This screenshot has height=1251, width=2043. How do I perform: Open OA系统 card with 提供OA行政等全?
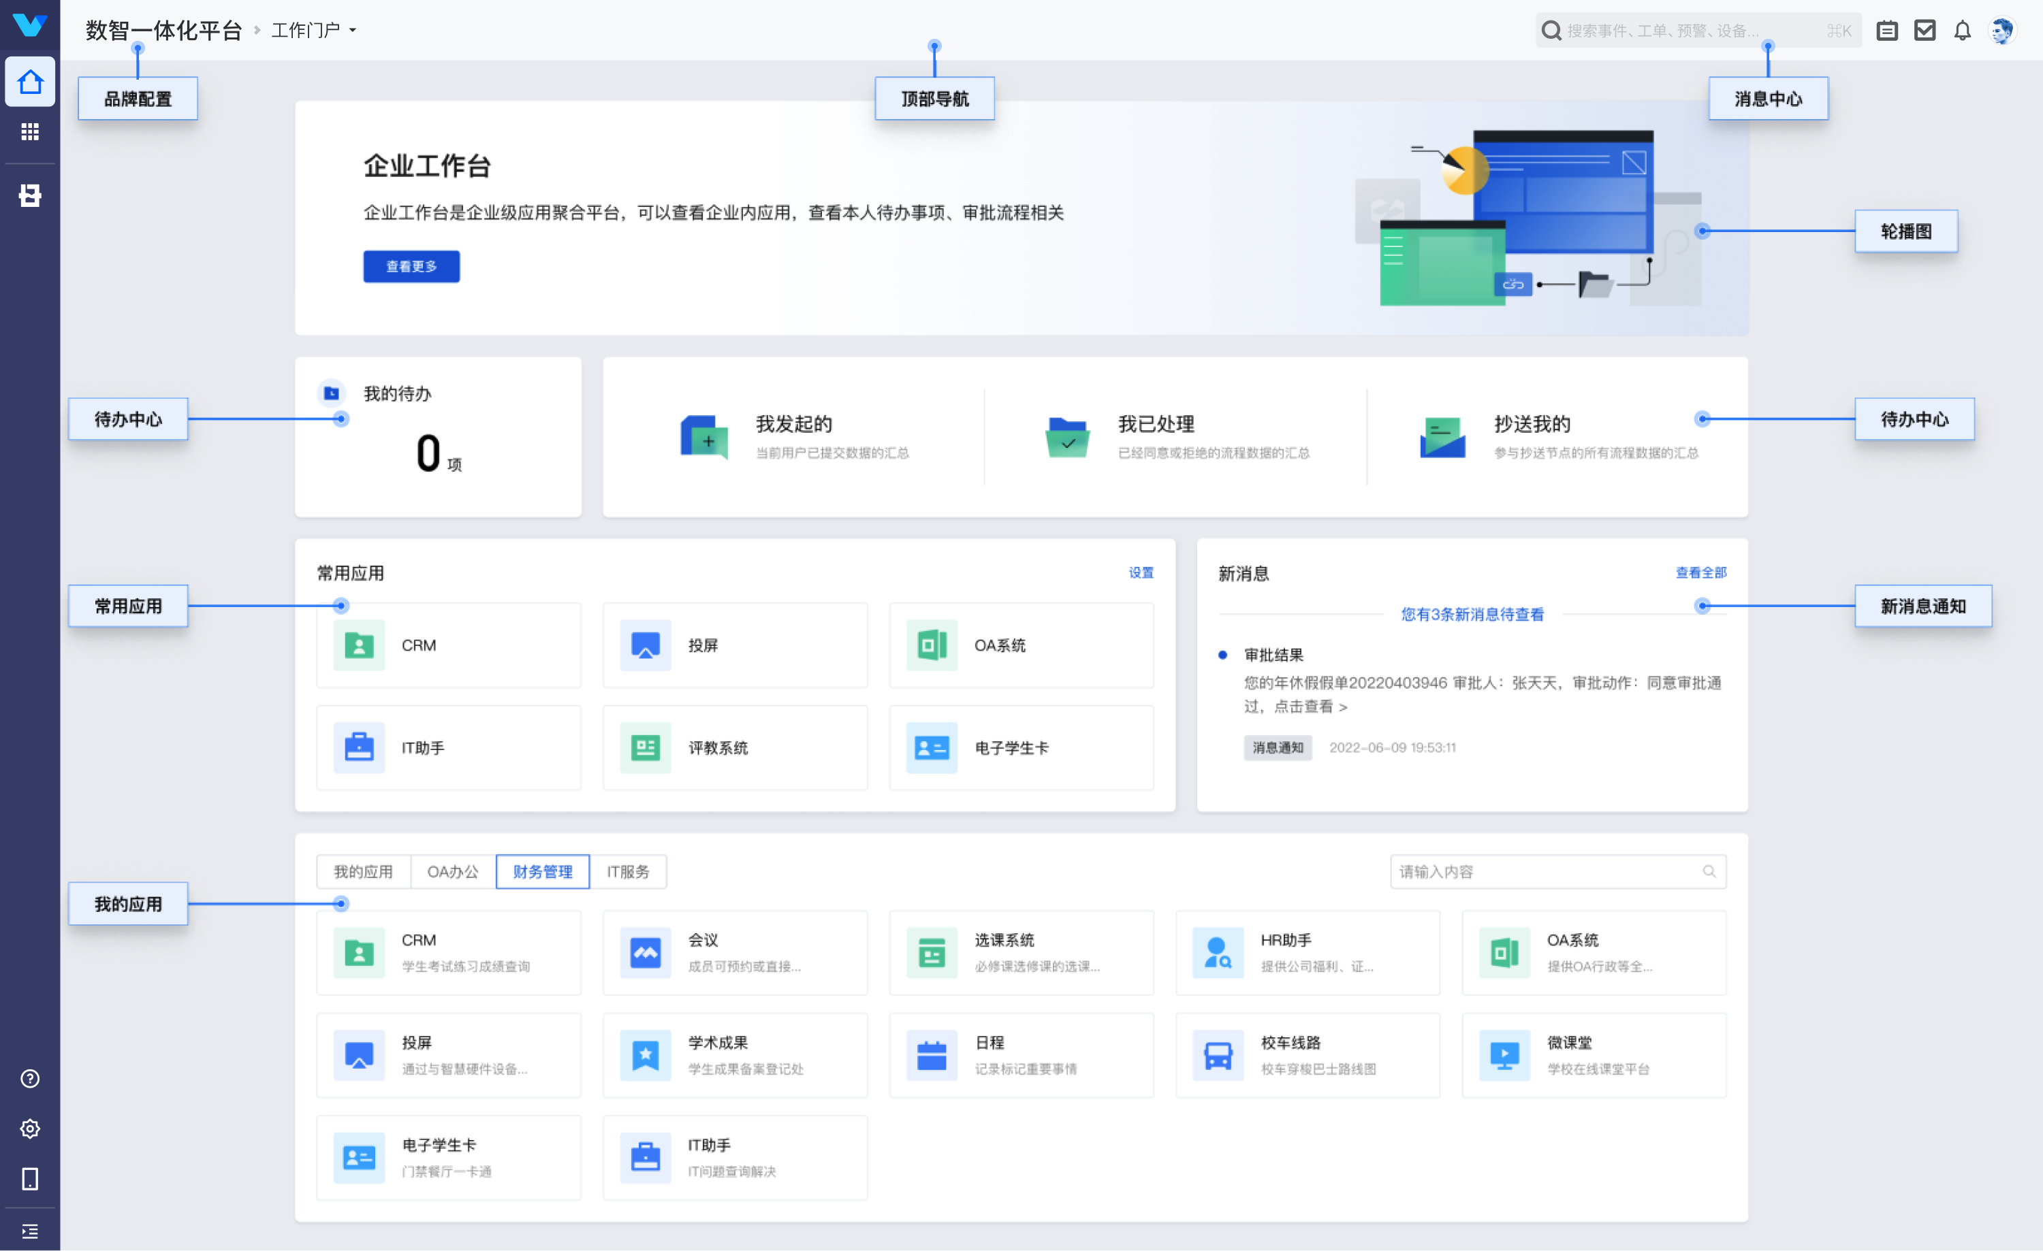pos(1594,953)
